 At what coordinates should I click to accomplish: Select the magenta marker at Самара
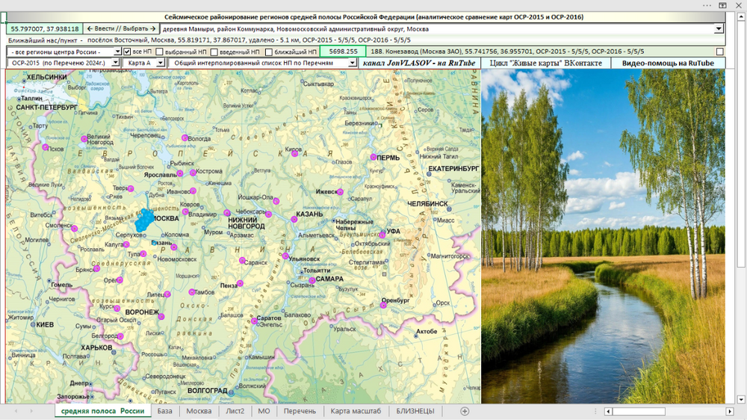(x=312, y=280)
